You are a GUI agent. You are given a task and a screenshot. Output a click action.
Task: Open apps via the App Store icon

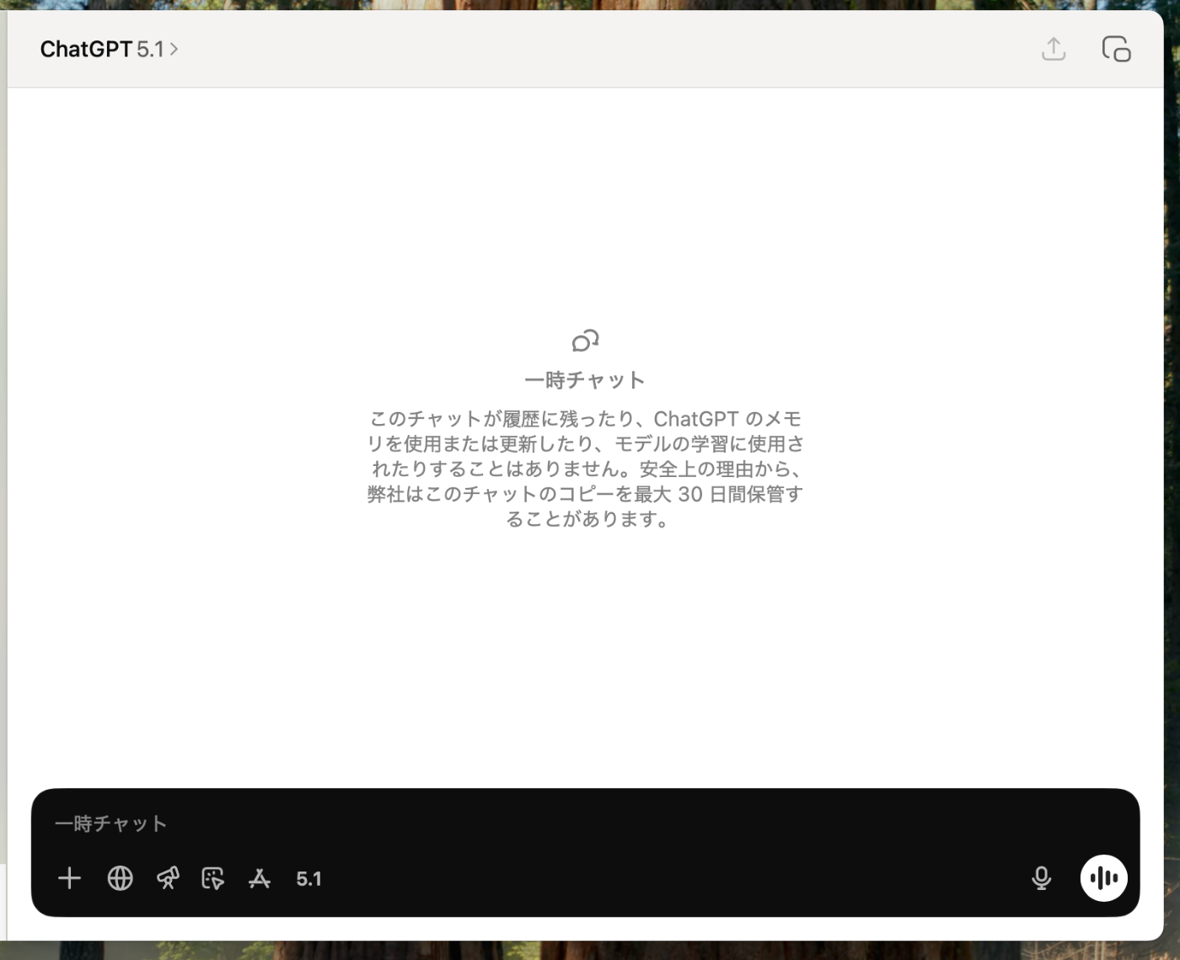pos(260,877)
